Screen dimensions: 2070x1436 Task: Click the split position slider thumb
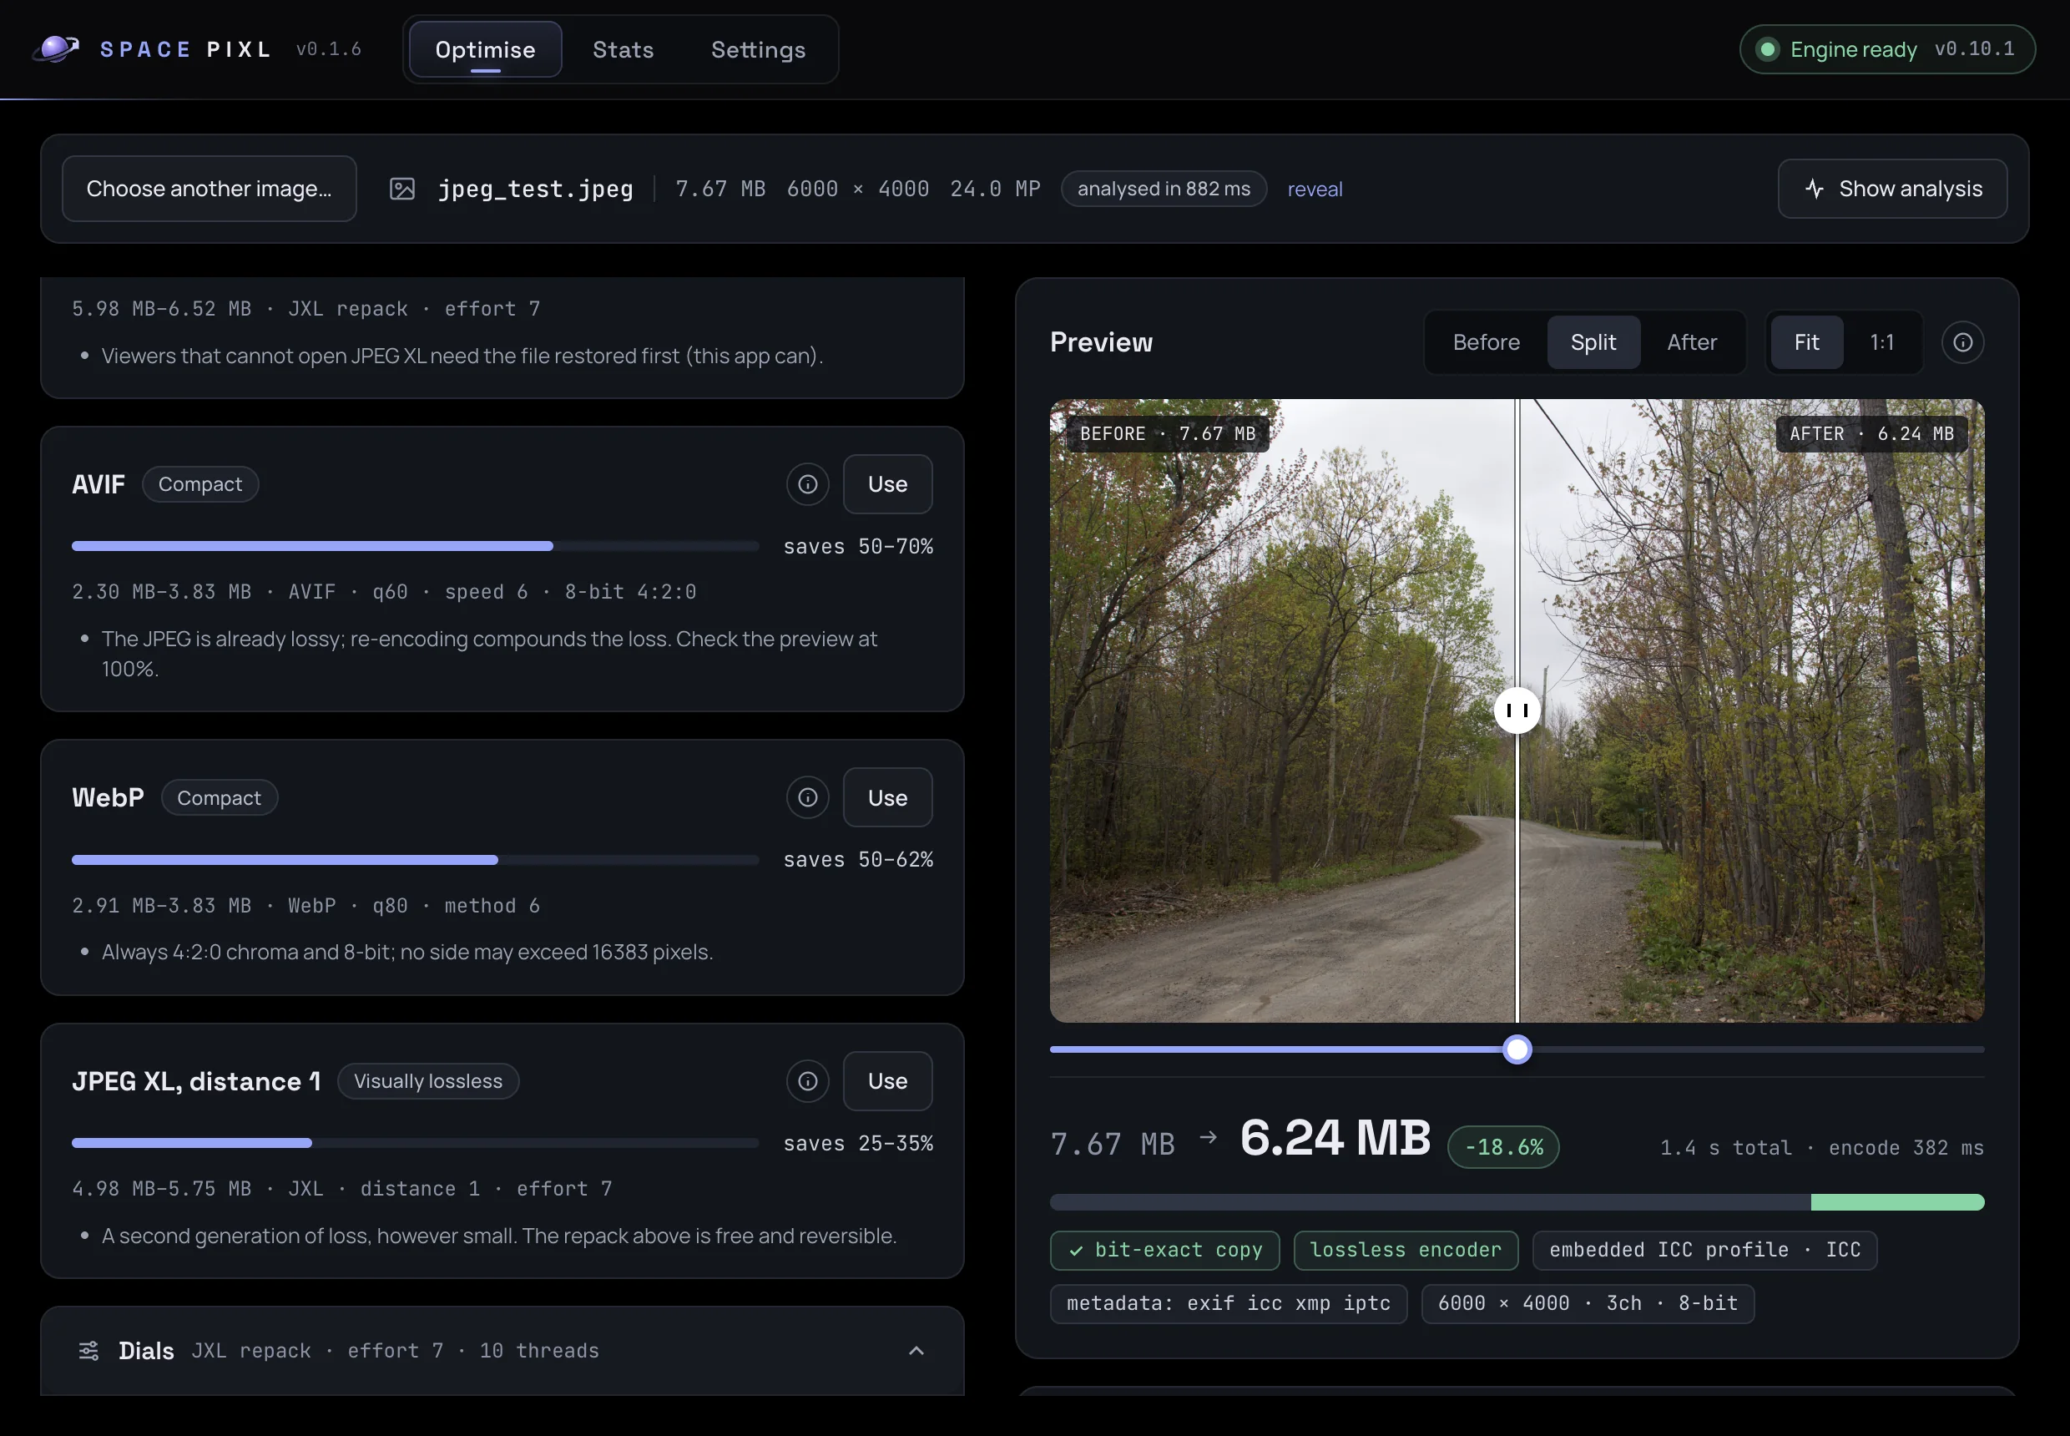pos(1517,1049)
